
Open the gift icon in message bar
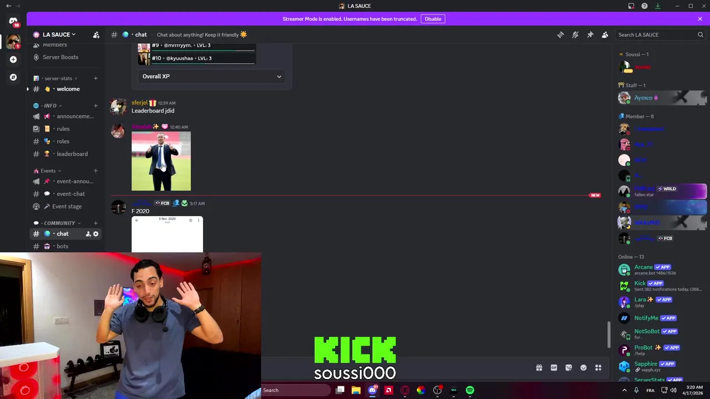[x=539, y=367]
